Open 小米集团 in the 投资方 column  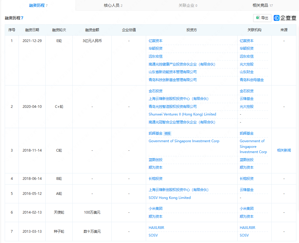156,209
